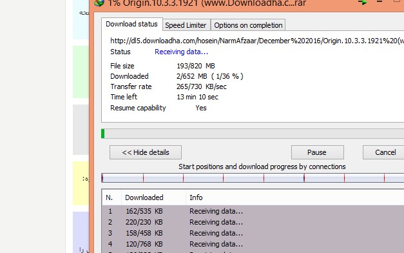Screen dimensions: 404x253
Task: Open the Options on completion tab
Action: click(248, 25)
